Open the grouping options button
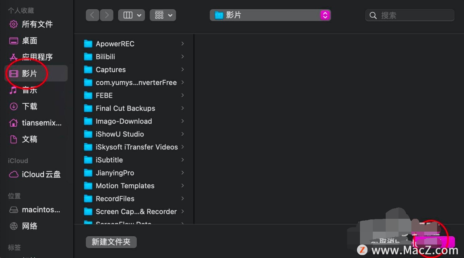464x258 pixels. [x=163, y=15]
